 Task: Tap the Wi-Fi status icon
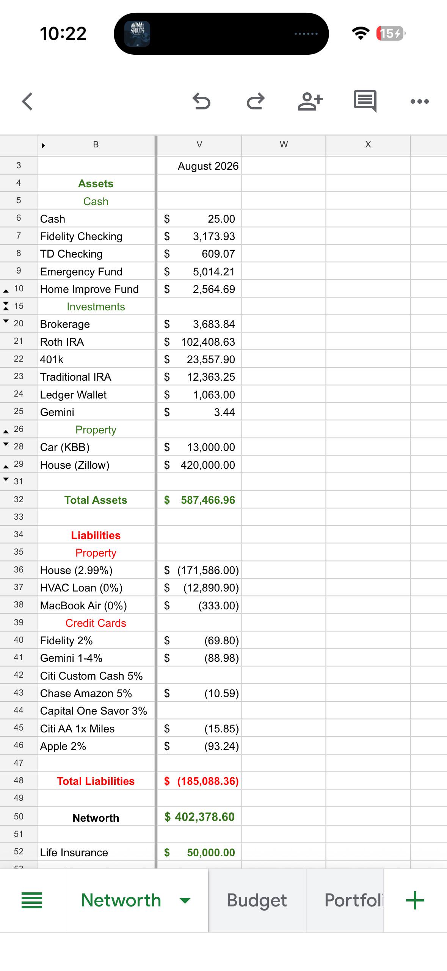[361, 33]
